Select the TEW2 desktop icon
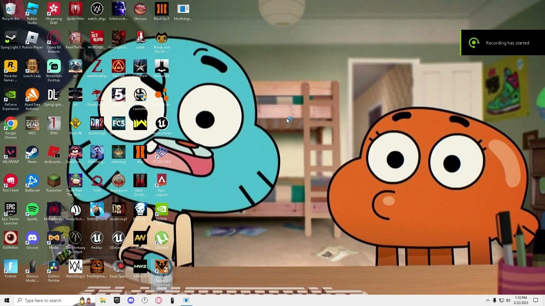 tap(54, 126)
